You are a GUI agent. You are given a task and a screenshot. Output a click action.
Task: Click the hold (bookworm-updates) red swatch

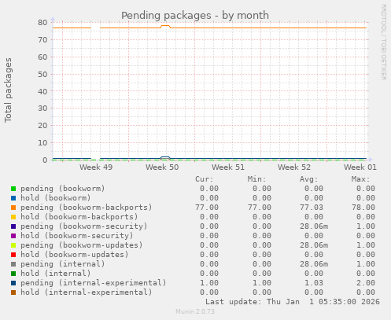tap(13, 255)
